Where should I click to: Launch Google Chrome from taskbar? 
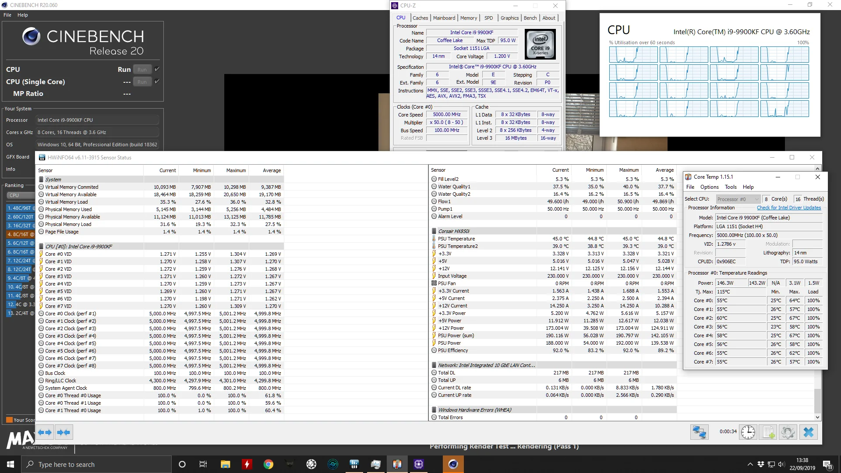coord(269,464)
